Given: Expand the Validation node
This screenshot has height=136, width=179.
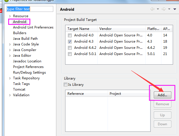Looking at the screenshot, I should point(10,95).
